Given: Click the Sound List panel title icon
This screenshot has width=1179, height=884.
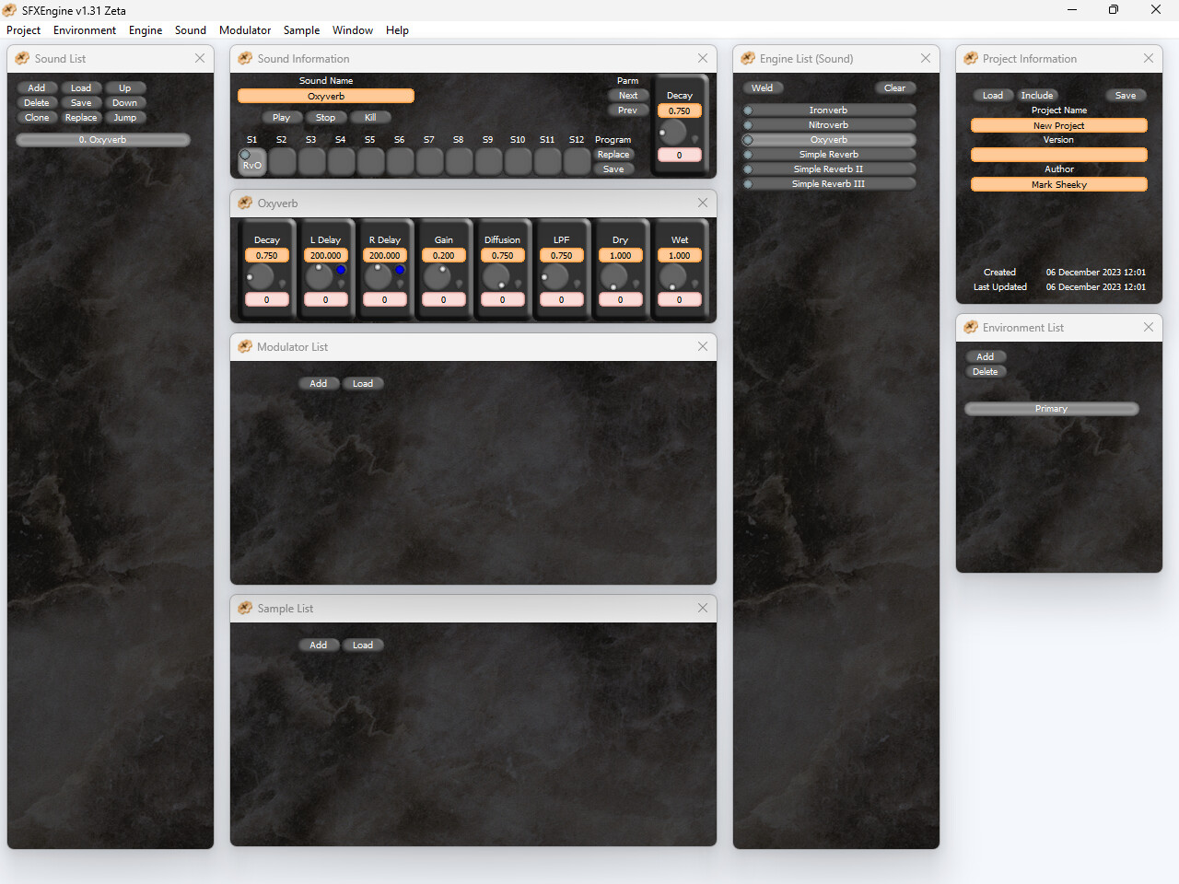Looking at the screenshot, I should (20, 58).
